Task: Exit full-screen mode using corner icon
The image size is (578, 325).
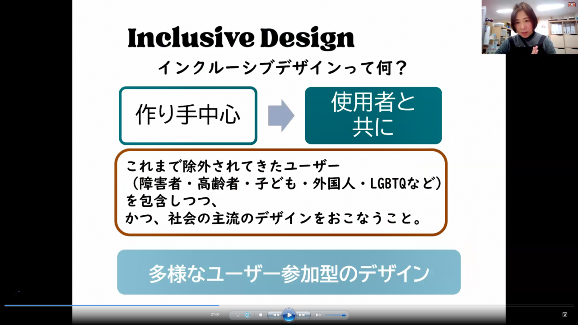Action: [x=564, y=315]
